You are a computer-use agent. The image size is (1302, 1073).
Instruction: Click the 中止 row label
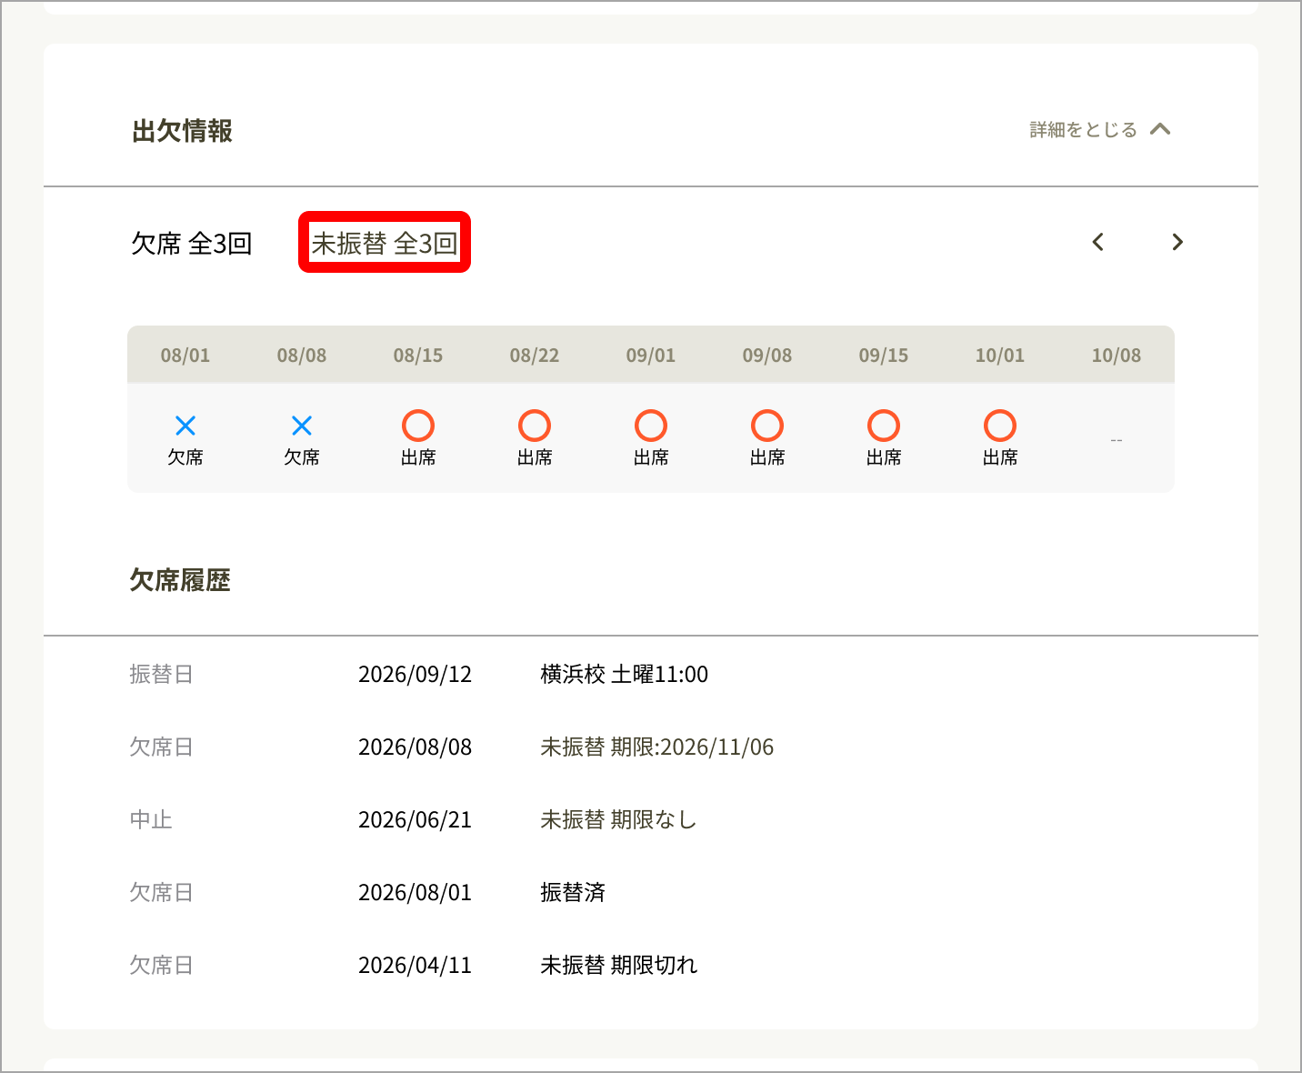pos(151,819)
